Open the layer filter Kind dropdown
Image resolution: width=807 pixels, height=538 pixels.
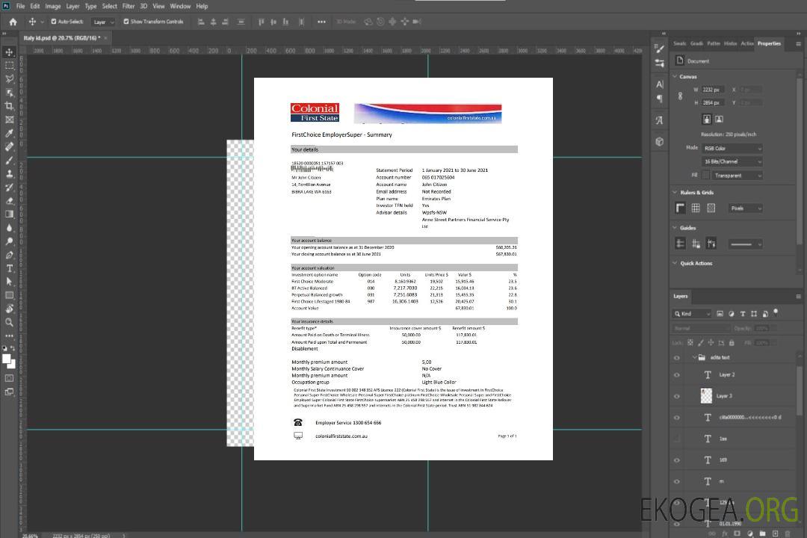coord(692,314)
